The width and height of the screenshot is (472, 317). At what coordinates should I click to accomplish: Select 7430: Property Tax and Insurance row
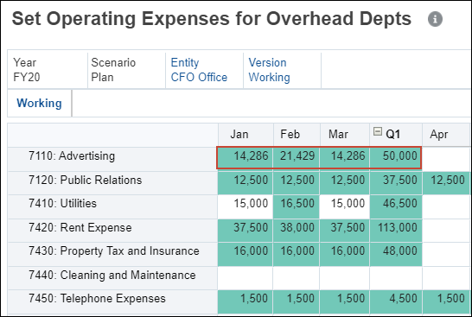[112, 254]
